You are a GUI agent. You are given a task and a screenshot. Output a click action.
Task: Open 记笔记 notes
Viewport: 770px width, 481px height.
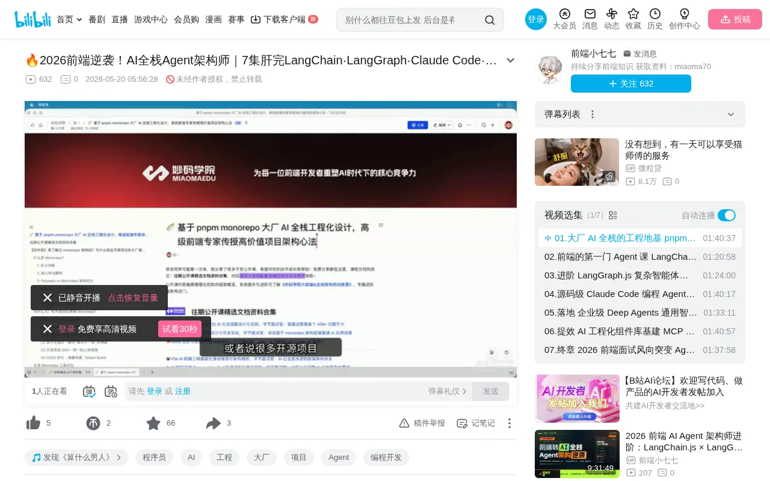476,423
